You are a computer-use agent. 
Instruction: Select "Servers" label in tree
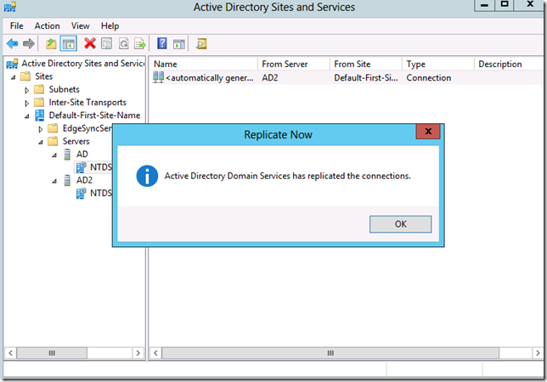pos(76,141)
